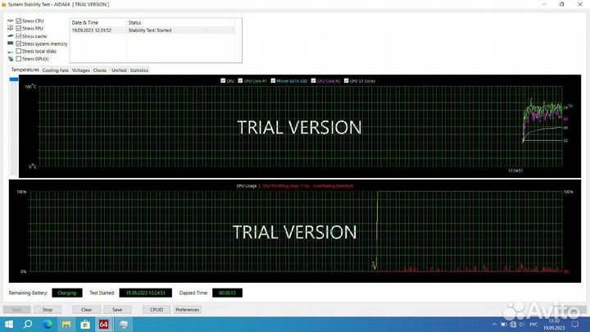This screenshot has height=332, width=590.
Task: Click the Preferences button
Action: 187,310
